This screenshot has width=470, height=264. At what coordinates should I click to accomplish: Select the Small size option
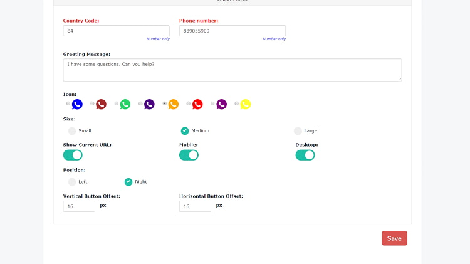click(x=72, y=131)
